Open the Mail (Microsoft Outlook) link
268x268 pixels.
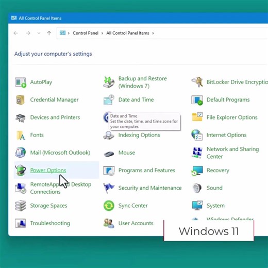pyautogui.click(x=60, y=153)
